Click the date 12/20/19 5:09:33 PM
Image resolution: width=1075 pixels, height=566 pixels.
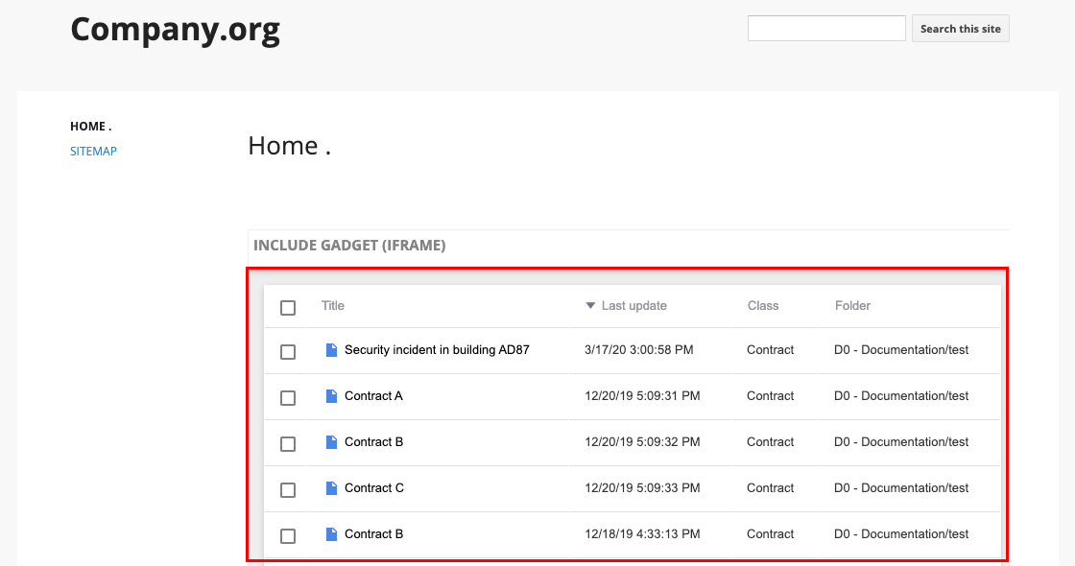click(x=642, y=487)
